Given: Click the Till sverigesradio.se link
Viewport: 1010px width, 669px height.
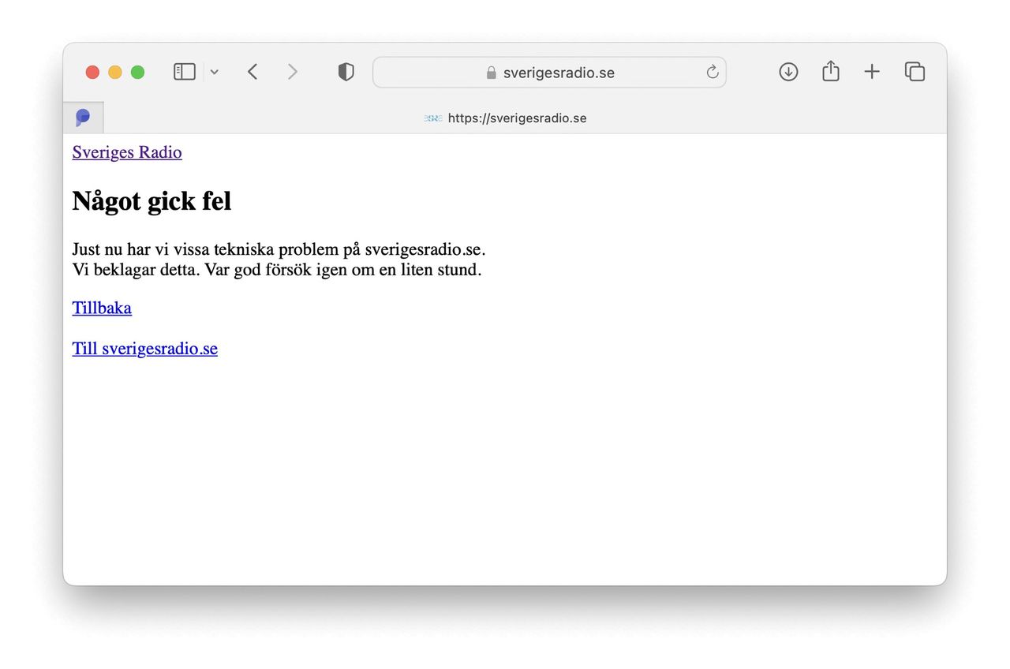Looking at the screenshot, I should 144,349.
